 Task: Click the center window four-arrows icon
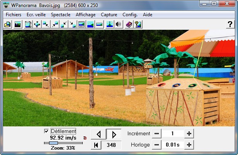coord(37,24)
